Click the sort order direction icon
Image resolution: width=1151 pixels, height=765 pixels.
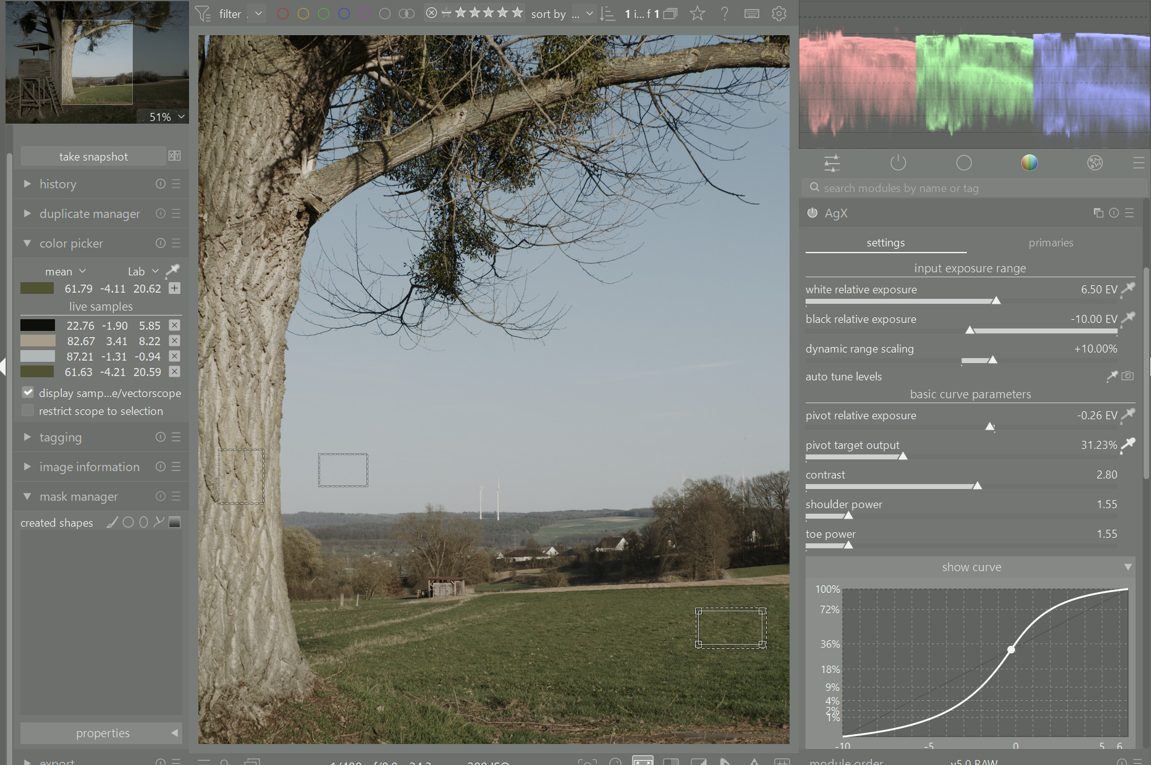coord(608,14)
